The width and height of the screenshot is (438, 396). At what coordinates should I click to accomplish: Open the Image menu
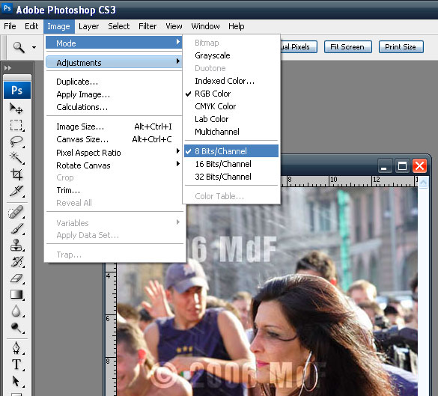[x=58, y=26]
